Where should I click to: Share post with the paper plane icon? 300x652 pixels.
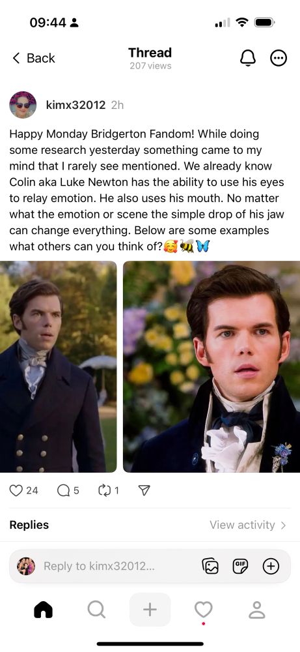coord(143,491)
